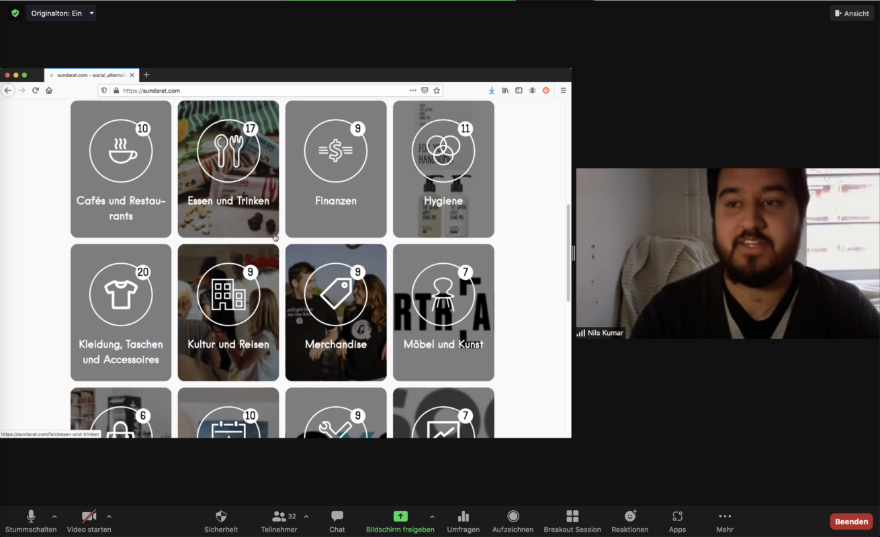Open the Kultur und Reisen tile
The height and width of the screenshot is (537, 880).
click(228, 313)
